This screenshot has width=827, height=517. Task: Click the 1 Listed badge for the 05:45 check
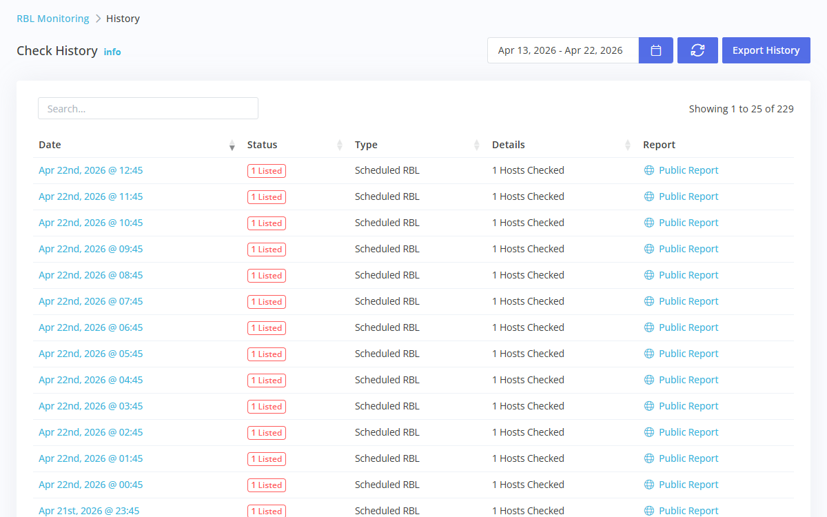(267, 354)
